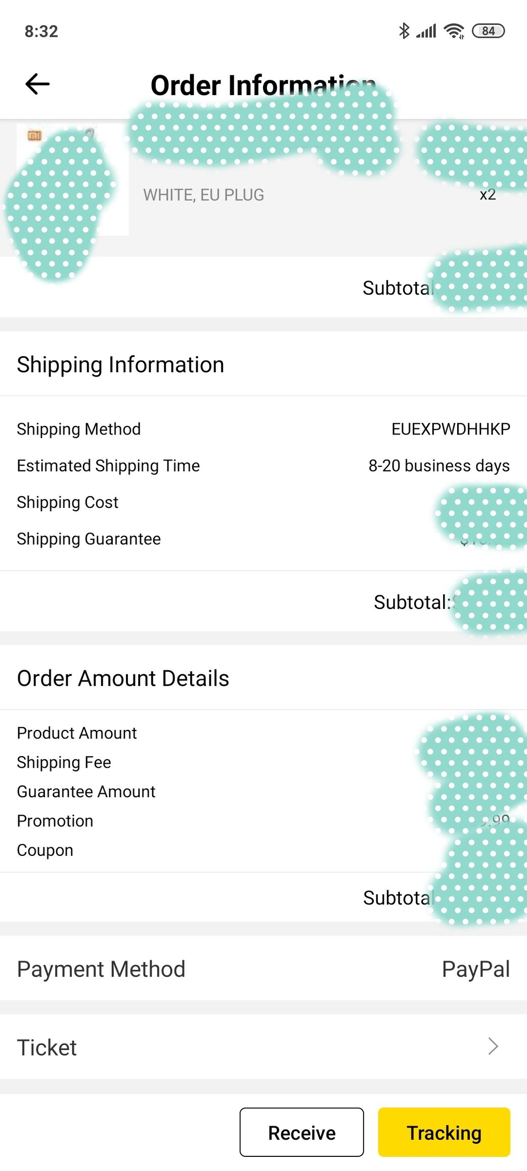This screenshot has width=527, height=1171.
Task: Open the Ticket row
Action: (263, 1047)
